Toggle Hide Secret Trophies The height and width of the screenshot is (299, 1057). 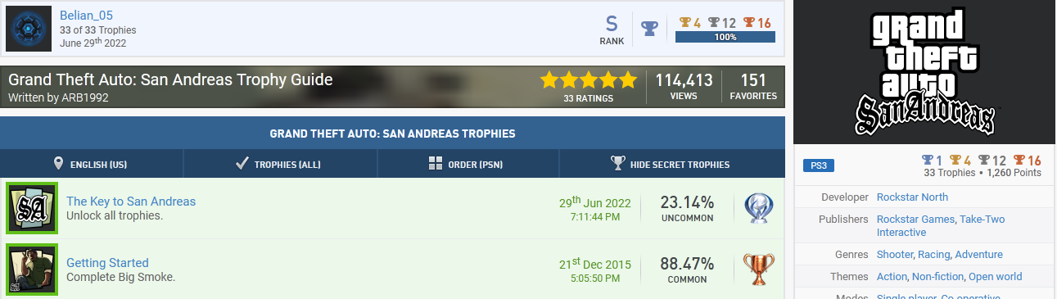click(x=671, y=164)
